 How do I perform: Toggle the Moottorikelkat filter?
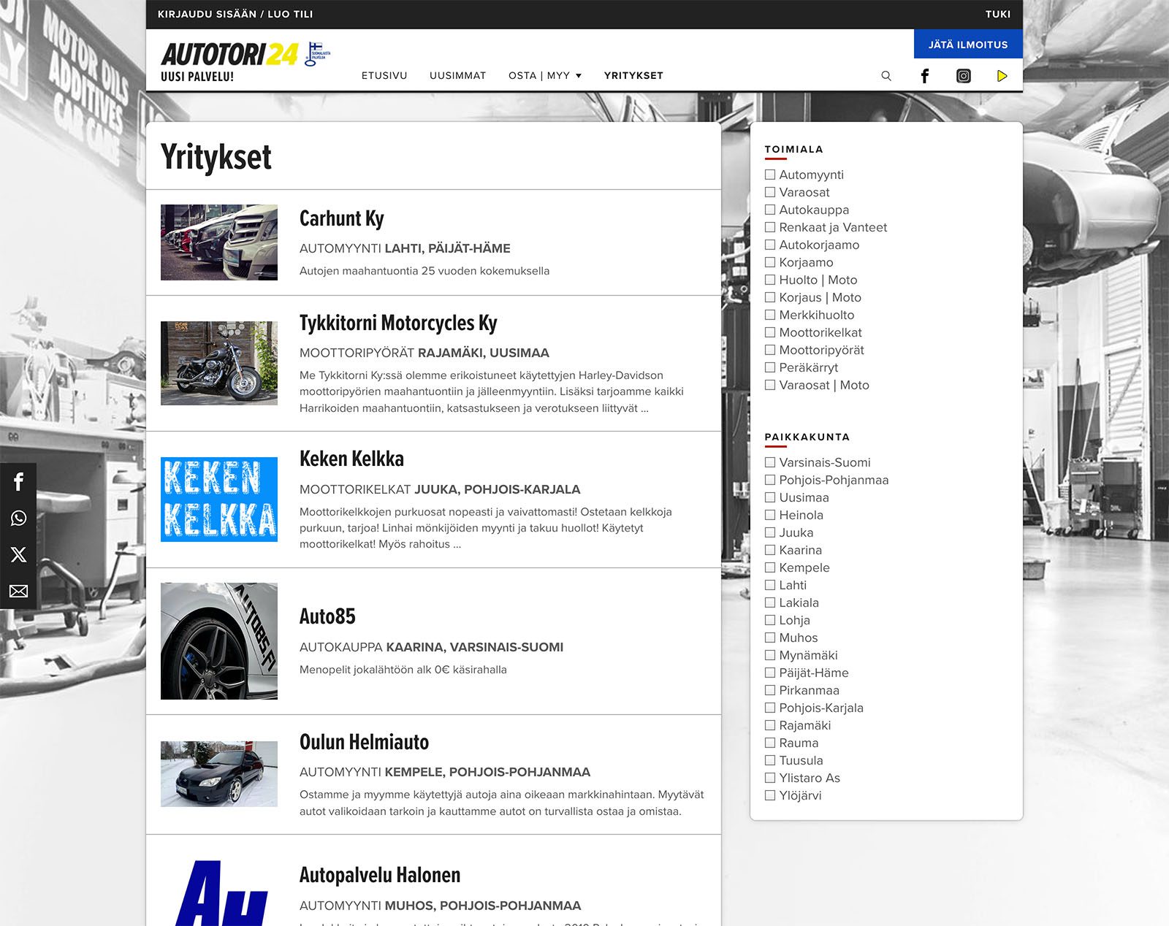coord(770,332)
